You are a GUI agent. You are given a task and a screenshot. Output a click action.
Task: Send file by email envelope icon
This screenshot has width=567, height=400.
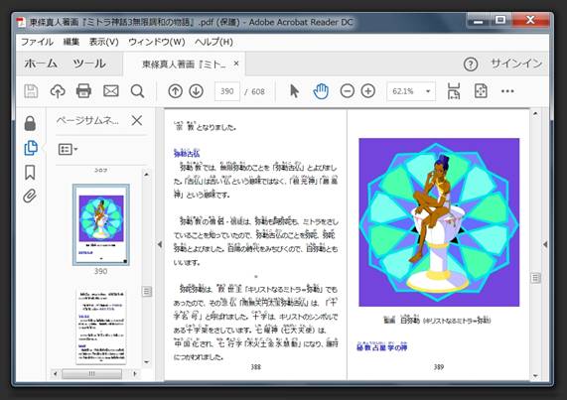click(x=111, y=91)
